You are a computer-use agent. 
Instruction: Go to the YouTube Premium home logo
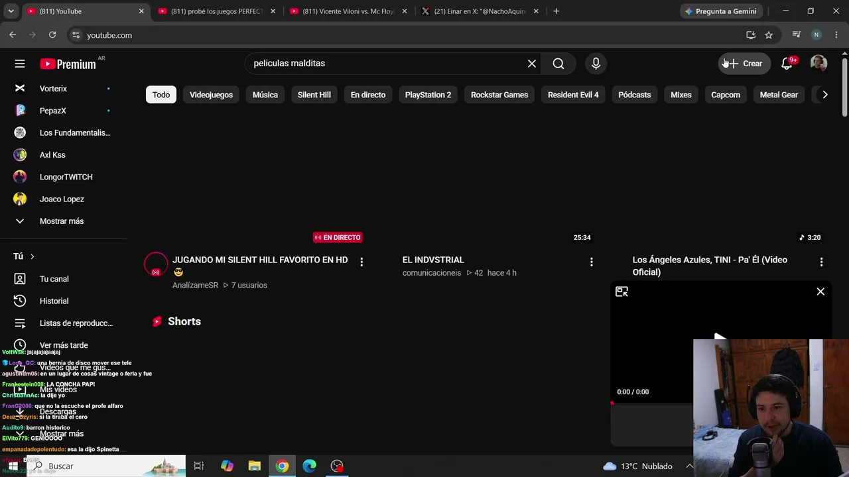click(68, 64)
